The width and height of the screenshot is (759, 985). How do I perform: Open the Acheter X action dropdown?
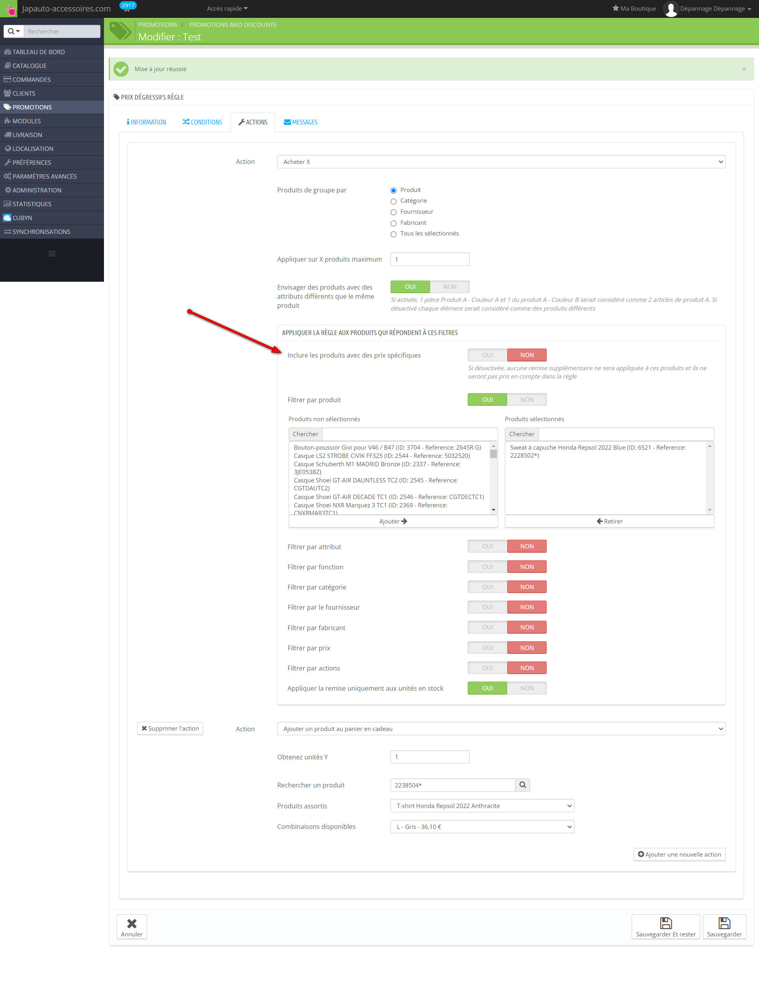click(501, 162)
